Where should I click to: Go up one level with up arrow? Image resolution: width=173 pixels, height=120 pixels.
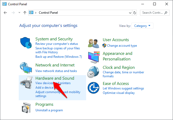coord(25,13)
